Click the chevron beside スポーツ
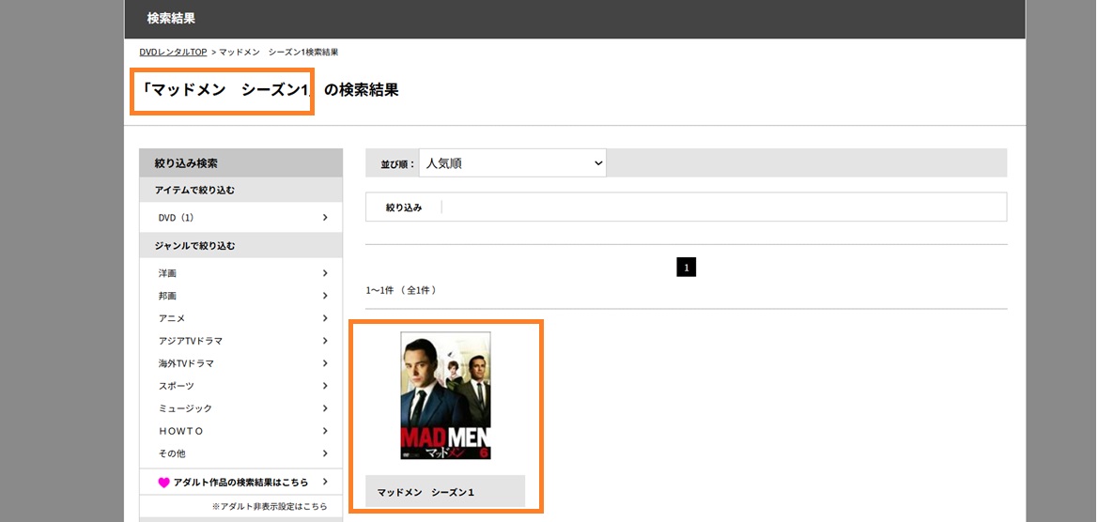The image size is (1098, 522). coord(325,386)
